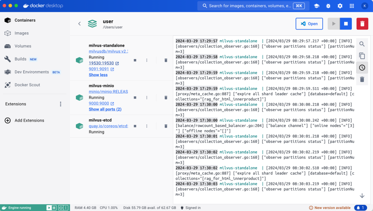
Task: Click the engine start play button in status bar
Action: click(49, 208)
